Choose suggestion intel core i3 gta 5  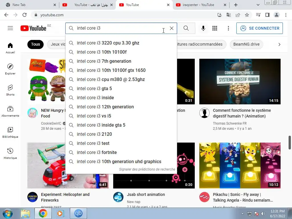[x=121, y=88]
